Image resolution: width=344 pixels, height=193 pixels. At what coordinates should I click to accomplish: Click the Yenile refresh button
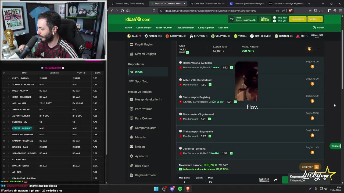pyautogui.click(x=336, y=146)
